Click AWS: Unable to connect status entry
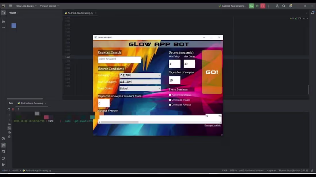Image resolution: width=316 pixels, height=177 pixels. coord(252,171)
